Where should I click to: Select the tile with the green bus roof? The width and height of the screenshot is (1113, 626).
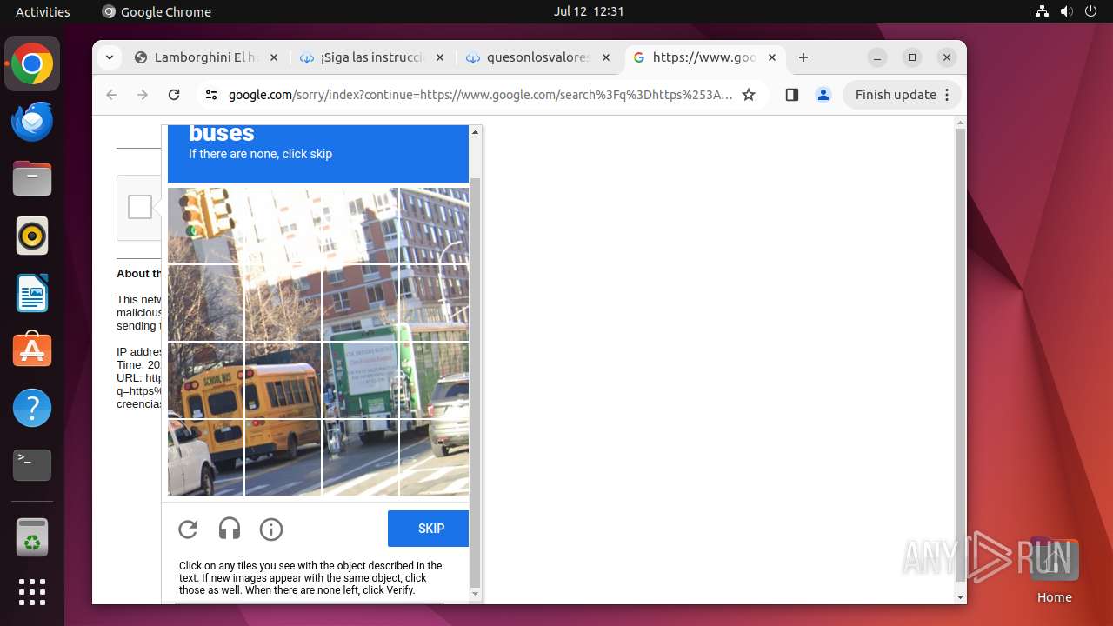[360, 303]
